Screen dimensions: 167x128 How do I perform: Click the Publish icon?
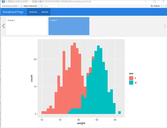[152, 6]
